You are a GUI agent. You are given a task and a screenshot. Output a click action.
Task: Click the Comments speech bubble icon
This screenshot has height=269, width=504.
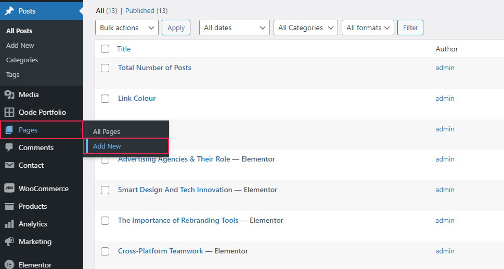9,147
